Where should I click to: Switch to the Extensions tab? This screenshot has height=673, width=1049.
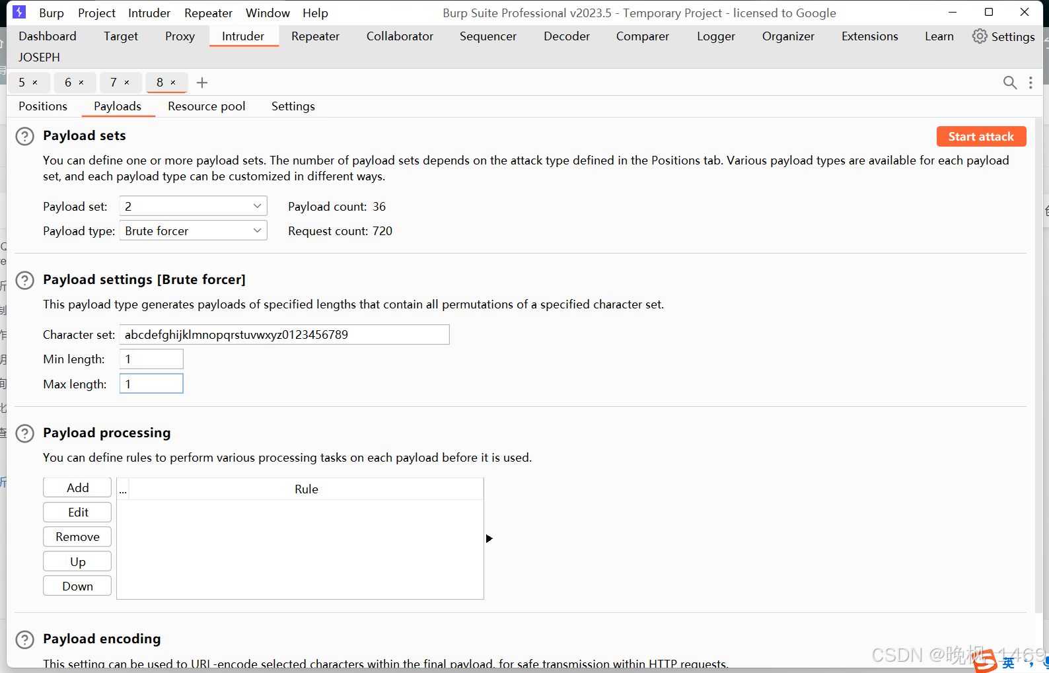pyautogui.click(x=870, y=36)
